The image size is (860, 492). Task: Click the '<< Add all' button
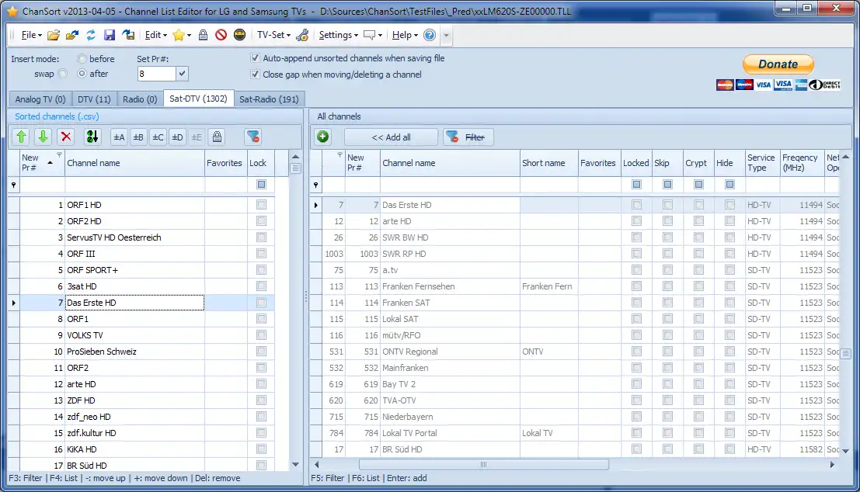pos(391,137)
